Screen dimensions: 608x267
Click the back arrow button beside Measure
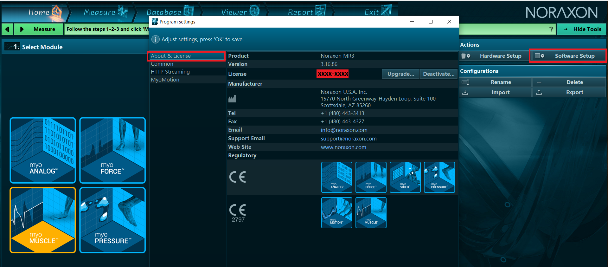tap(7, 29)
